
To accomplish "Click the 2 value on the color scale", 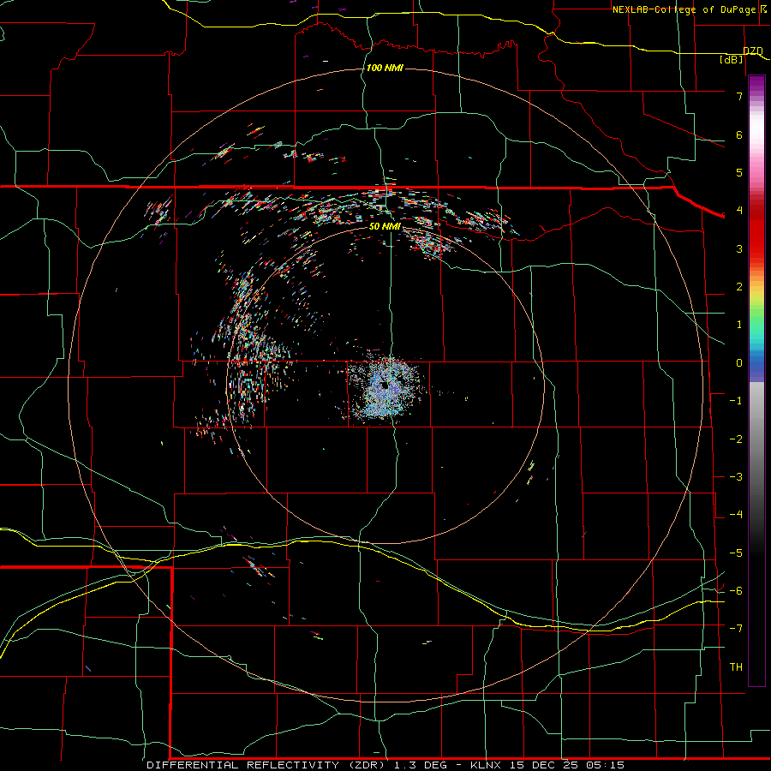I will 739,287.
